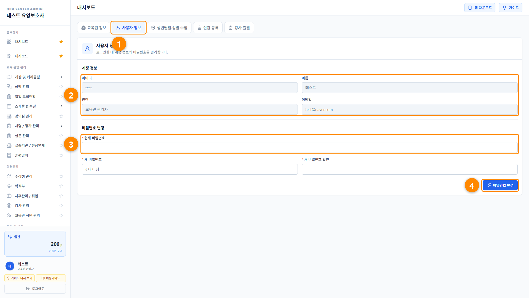This screenshot has width=529, height=298.
Task: Unfavorite the first 대시보드 orange star
Action: (61, 42)
